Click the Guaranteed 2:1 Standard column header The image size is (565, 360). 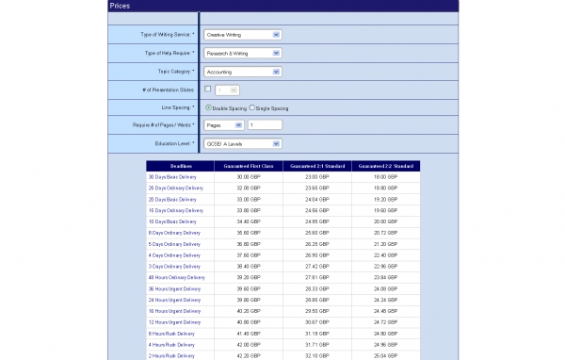pyautogui.click(x=317, y=166)
